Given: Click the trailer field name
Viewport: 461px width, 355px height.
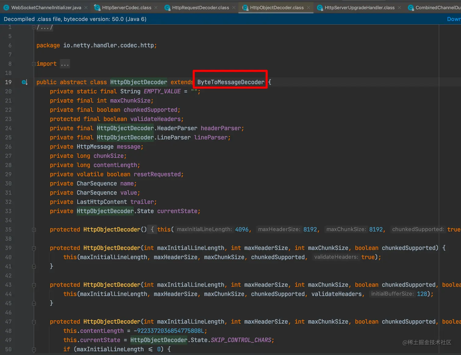Looking at the screenshot, I should [x=142, y=202].
